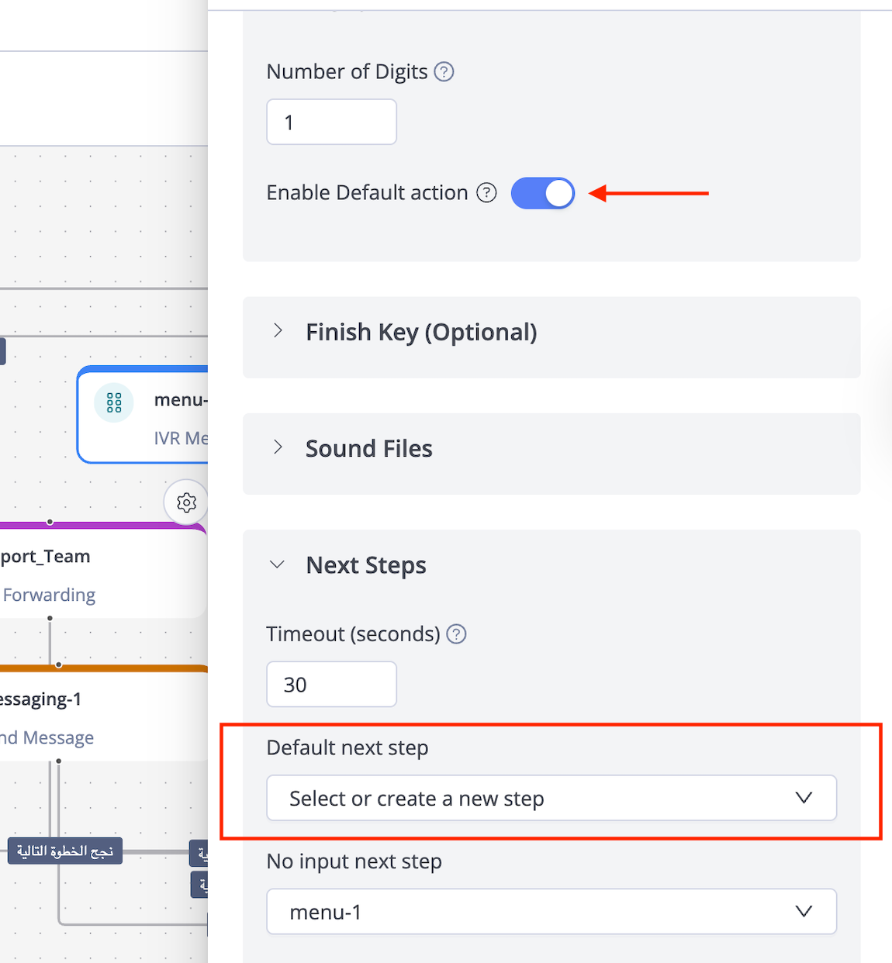Open help for Number of Digits
Screen dimensions: 892x963
(444, 72)
